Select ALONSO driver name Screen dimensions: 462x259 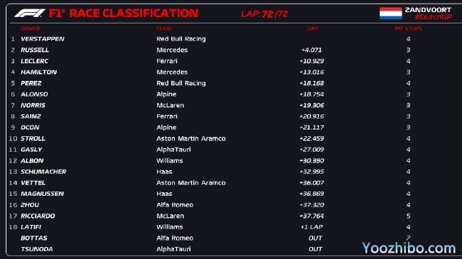[x=34, y=94]
